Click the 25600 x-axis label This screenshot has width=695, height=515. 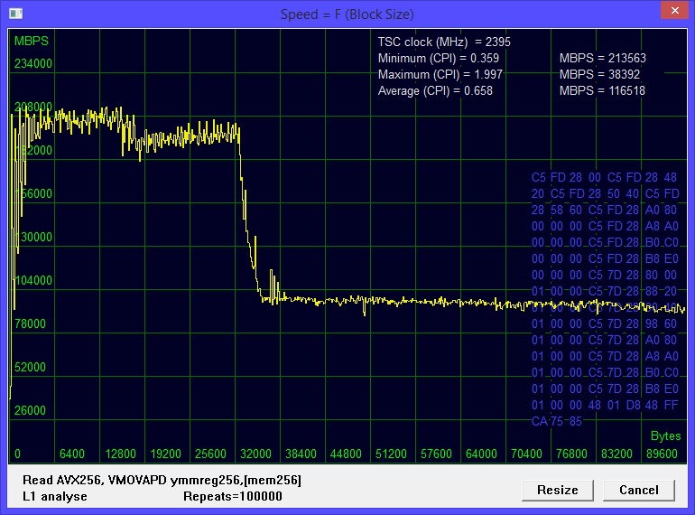(210, 454)
